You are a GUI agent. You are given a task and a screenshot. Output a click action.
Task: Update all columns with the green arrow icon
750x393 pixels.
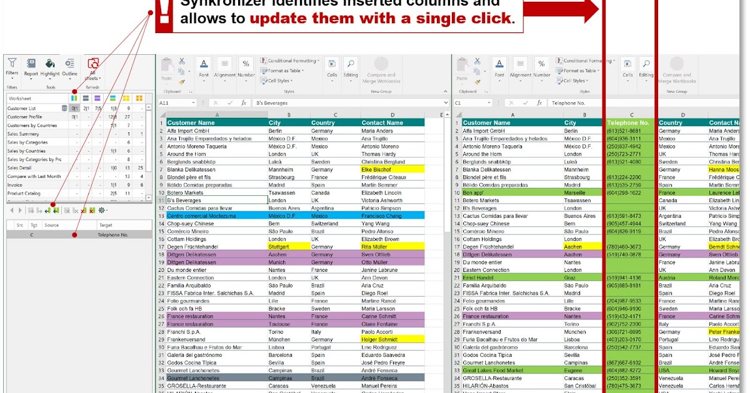pyautogui.click(x=56, y=210)
